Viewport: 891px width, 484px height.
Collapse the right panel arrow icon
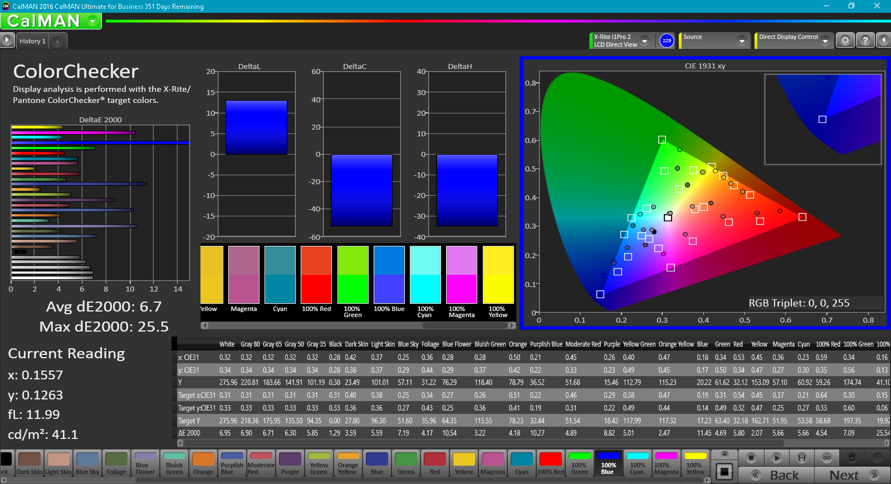(x=883, y=41)
